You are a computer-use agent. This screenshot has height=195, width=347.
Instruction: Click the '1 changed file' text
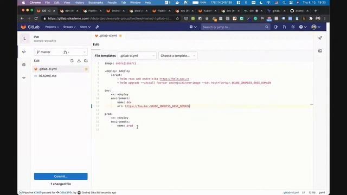pyautogui.click(x=61, y=184)
